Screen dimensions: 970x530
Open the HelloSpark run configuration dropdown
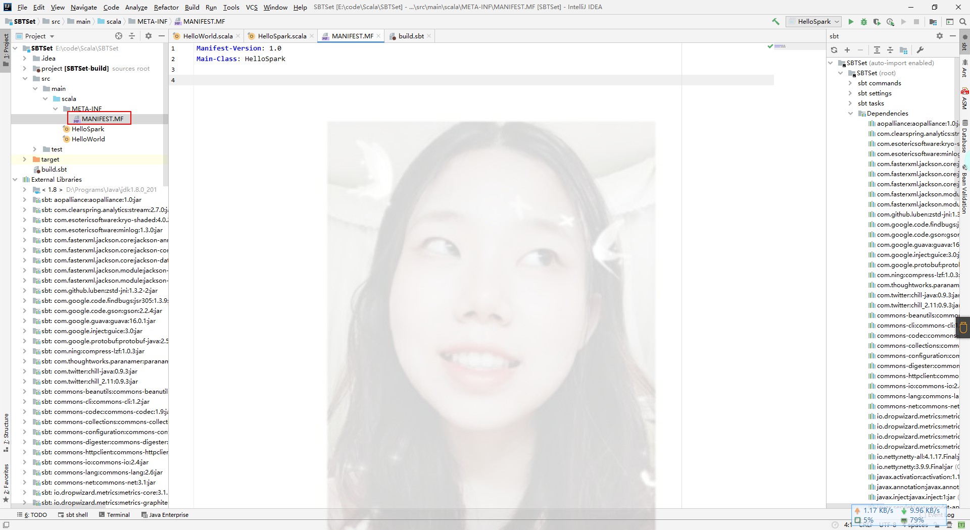pyautogui.click(x=813, y=22)
